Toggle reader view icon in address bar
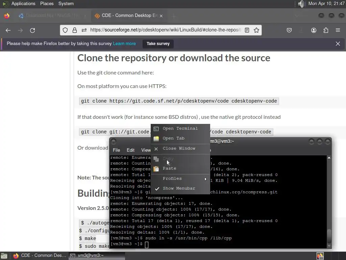346x260 pixels. [247, 30]
